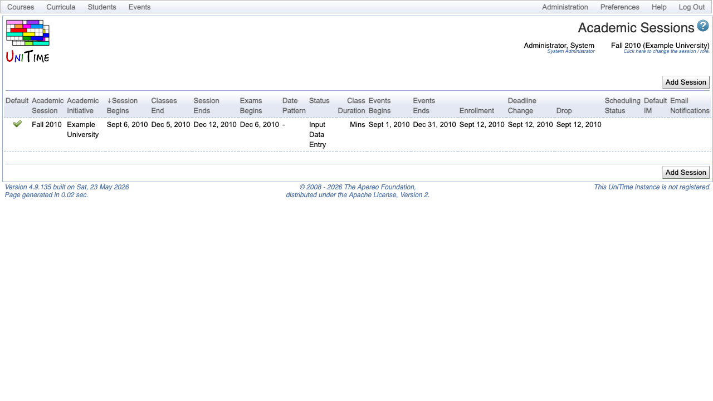Image resolution: width=713 pixels, height=401 pixels.
Task: Open the Courses menu
Action: (21, 7)
